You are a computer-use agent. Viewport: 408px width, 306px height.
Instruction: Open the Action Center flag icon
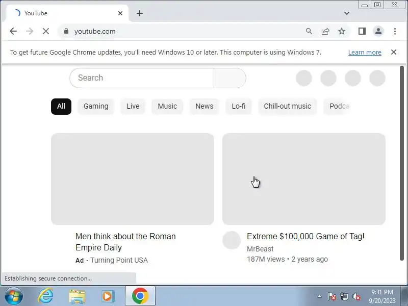[332, 296]
